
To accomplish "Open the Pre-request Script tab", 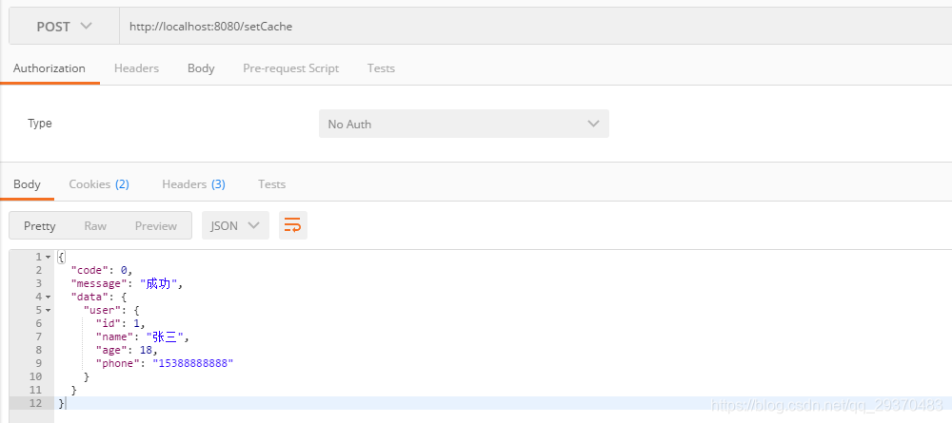I will tap(290, 68).
